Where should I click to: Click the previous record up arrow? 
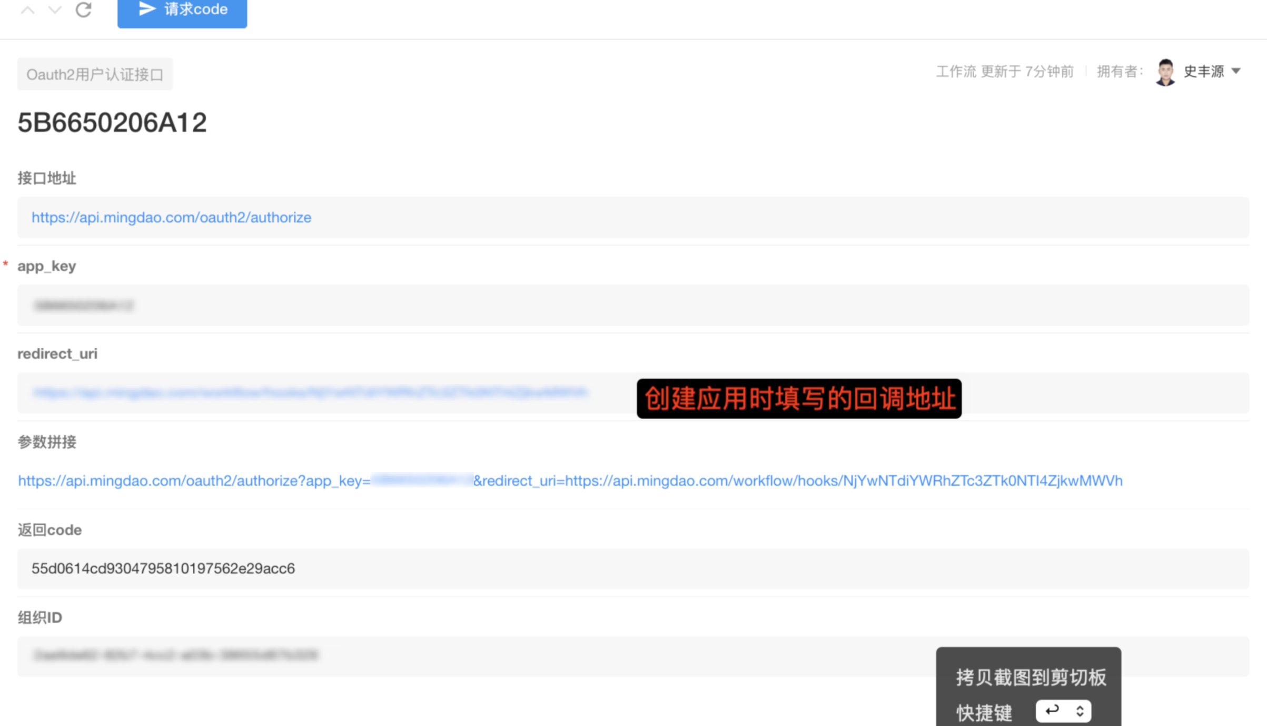click(x=28, y=10)
